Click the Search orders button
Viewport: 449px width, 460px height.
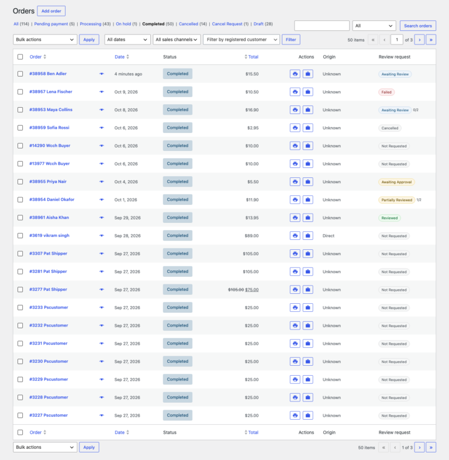417,26
